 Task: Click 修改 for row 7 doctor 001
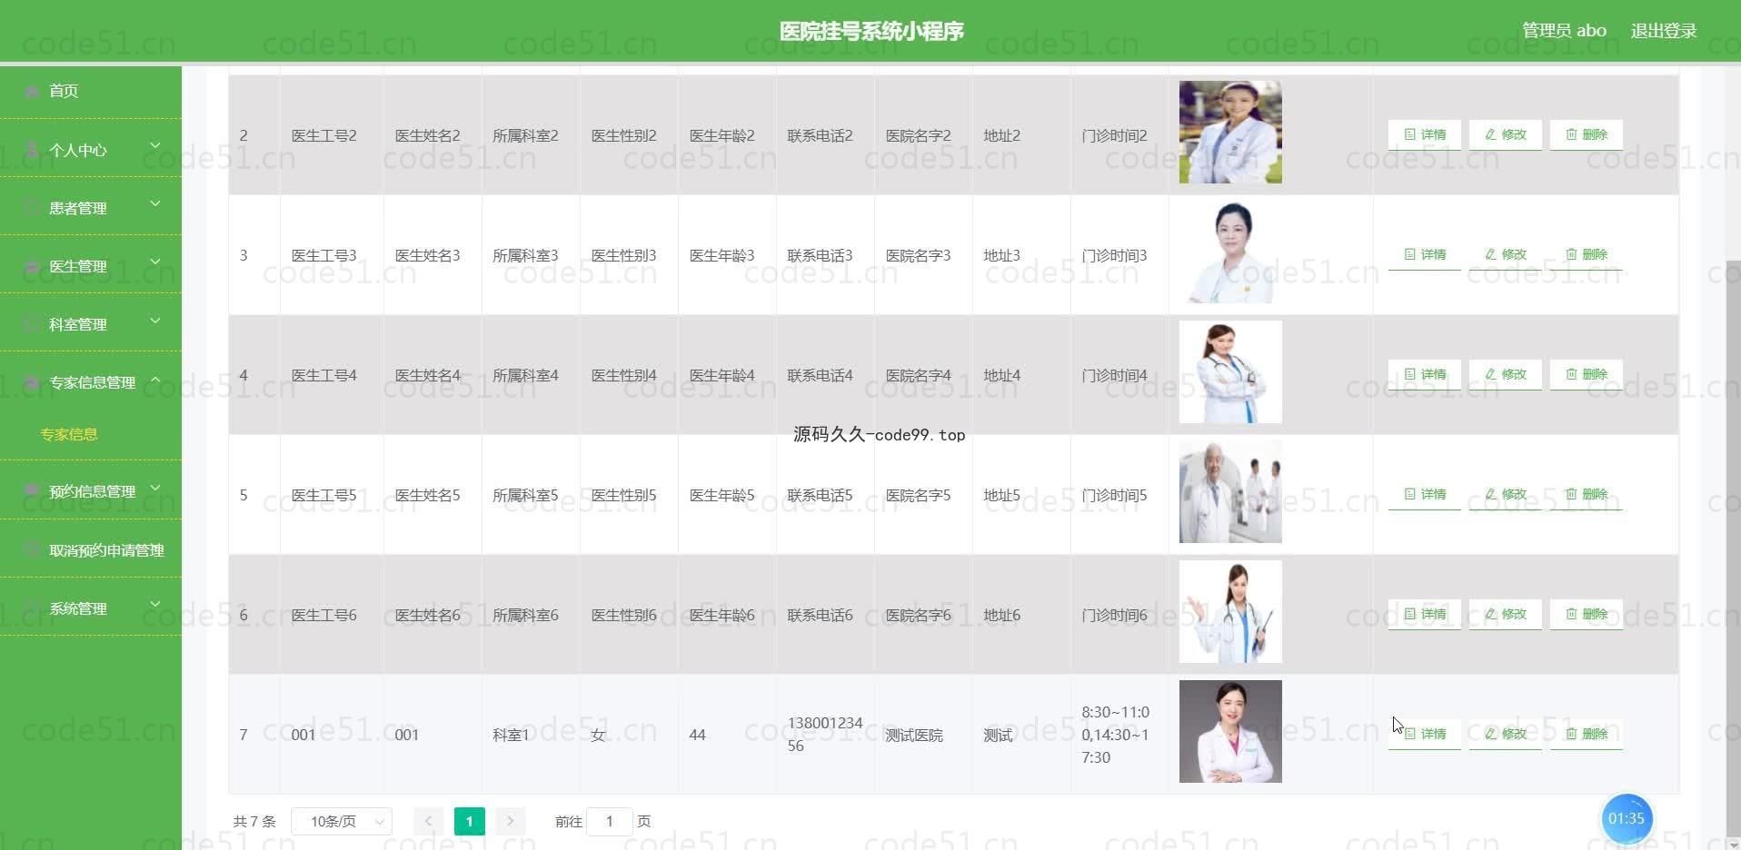(x=1505, y=734)
